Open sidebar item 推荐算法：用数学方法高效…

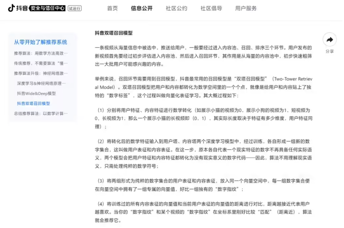click(x=41, y=53)
